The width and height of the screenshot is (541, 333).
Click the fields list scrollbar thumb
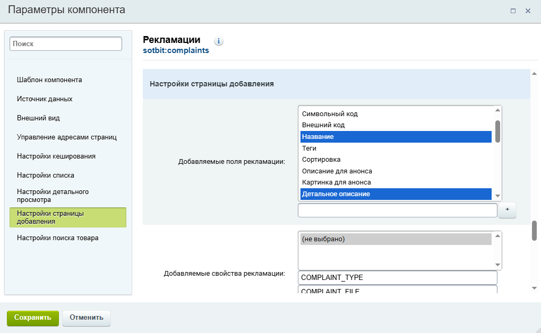pos(497,132)
